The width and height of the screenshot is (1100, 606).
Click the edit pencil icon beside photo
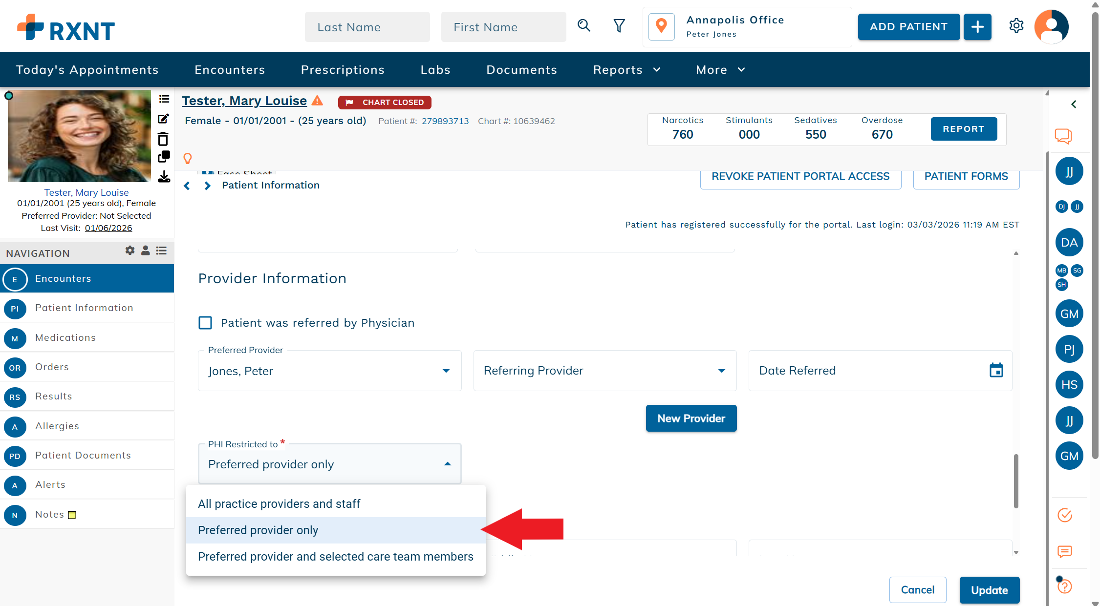click(x=164, y=119)
